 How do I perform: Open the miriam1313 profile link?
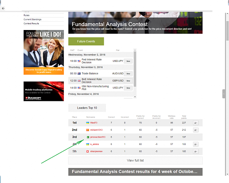[x=96, y=130]
